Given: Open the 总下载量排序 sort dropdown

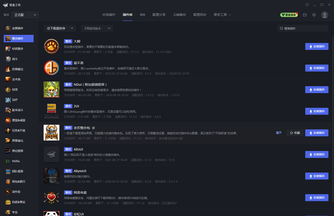Looking at the screenshot, I should (x=59, y=28).
